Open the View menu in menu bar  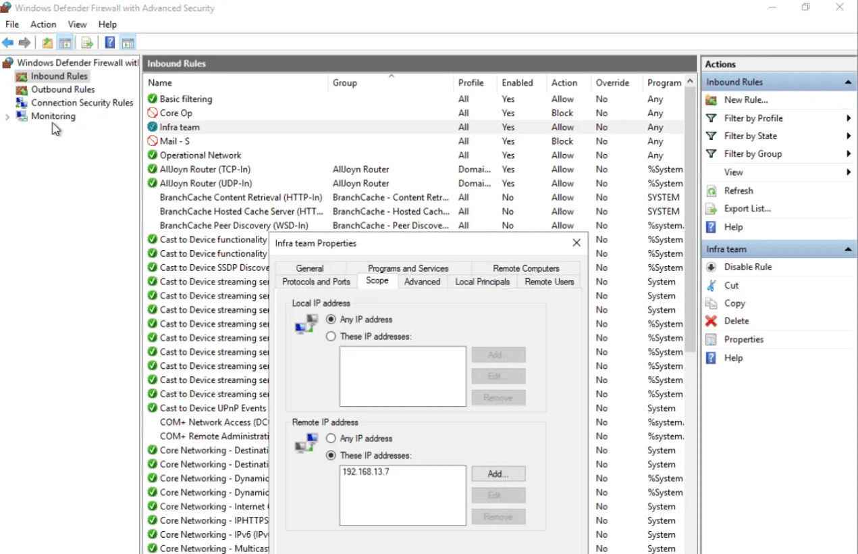pos(78,24)
